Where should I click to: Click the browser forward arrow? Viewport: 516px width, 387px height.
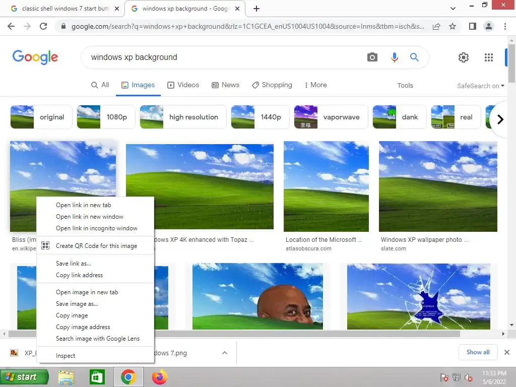click(27, 26)
